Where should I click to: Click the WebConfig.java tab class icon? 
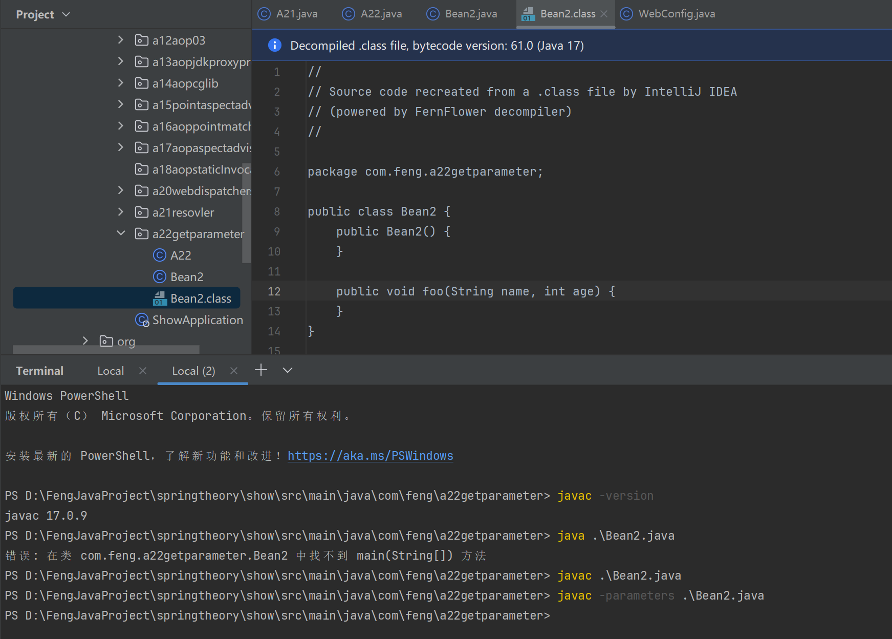tap(626, 14)
